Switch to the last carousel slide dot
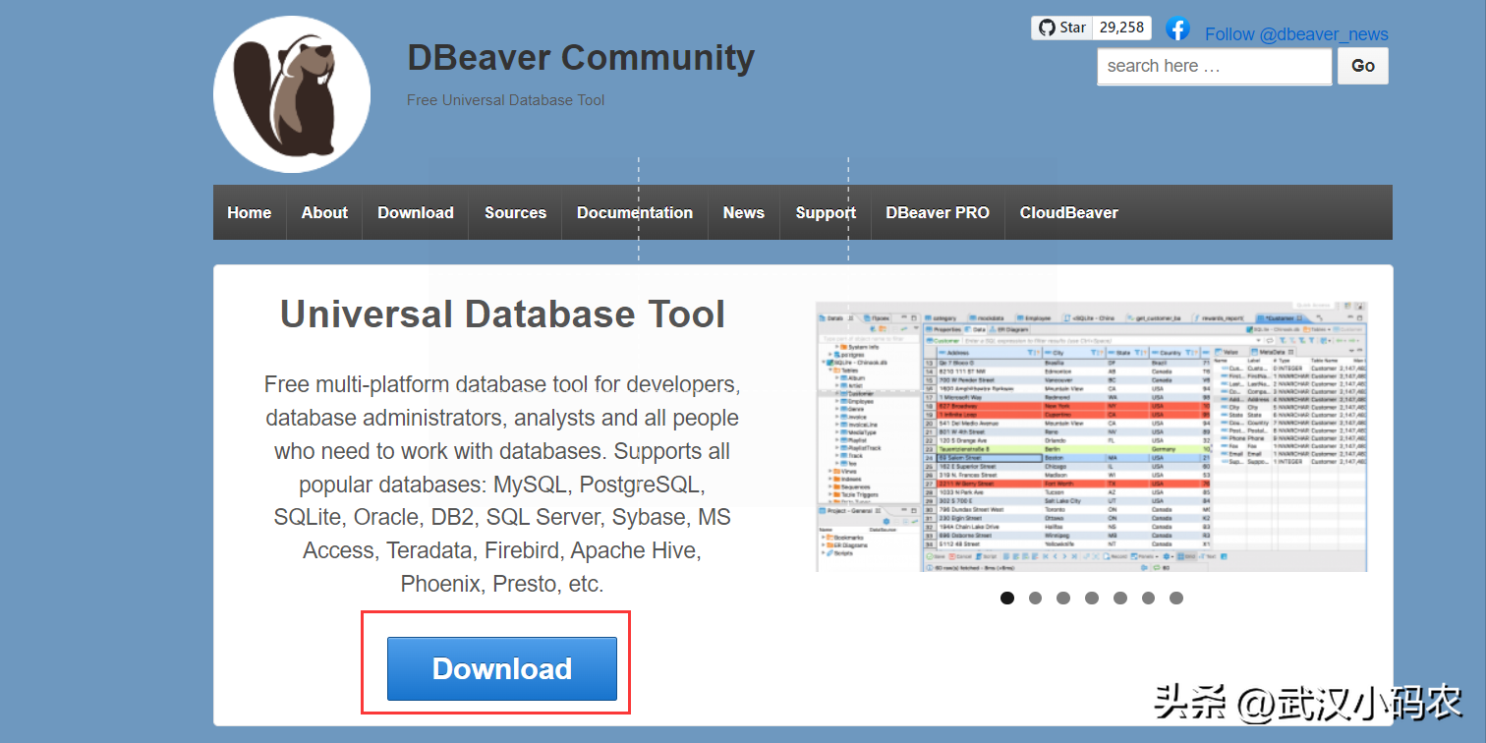Viewport: 1486px width, 743px height. (x=1176, y=598)
